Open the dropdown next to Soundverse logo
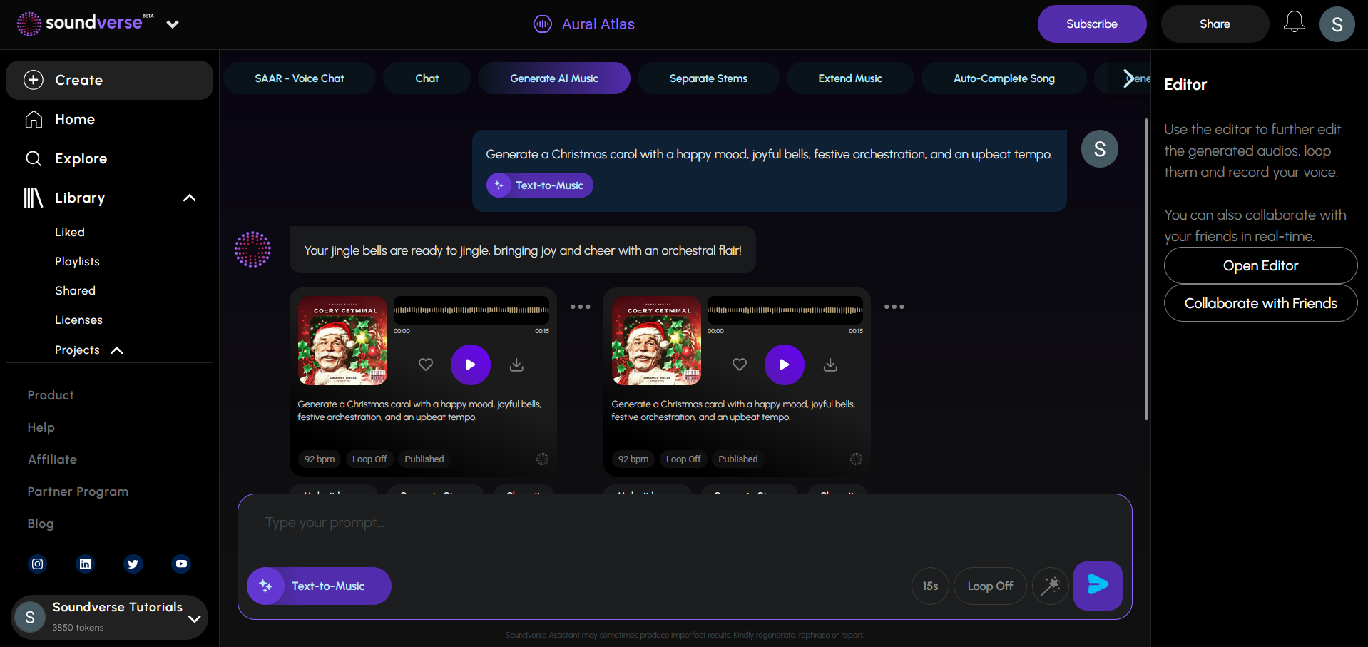Image resolution: width=1368 pixels, height=647 pixels. (x=172, y=24)
